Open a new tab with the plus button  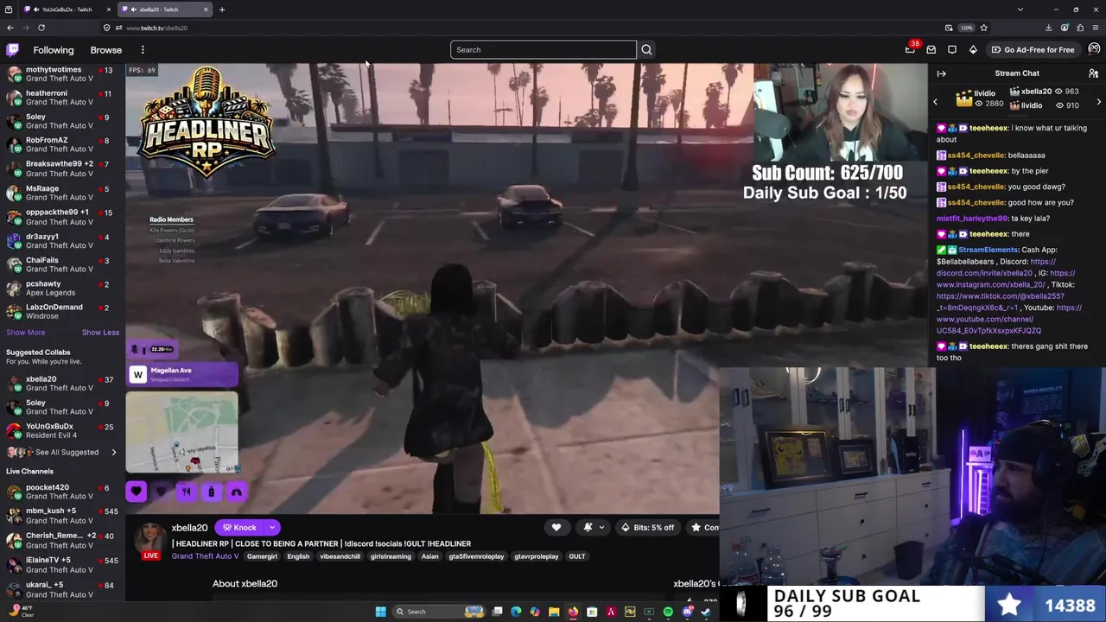tap(221, 10)
